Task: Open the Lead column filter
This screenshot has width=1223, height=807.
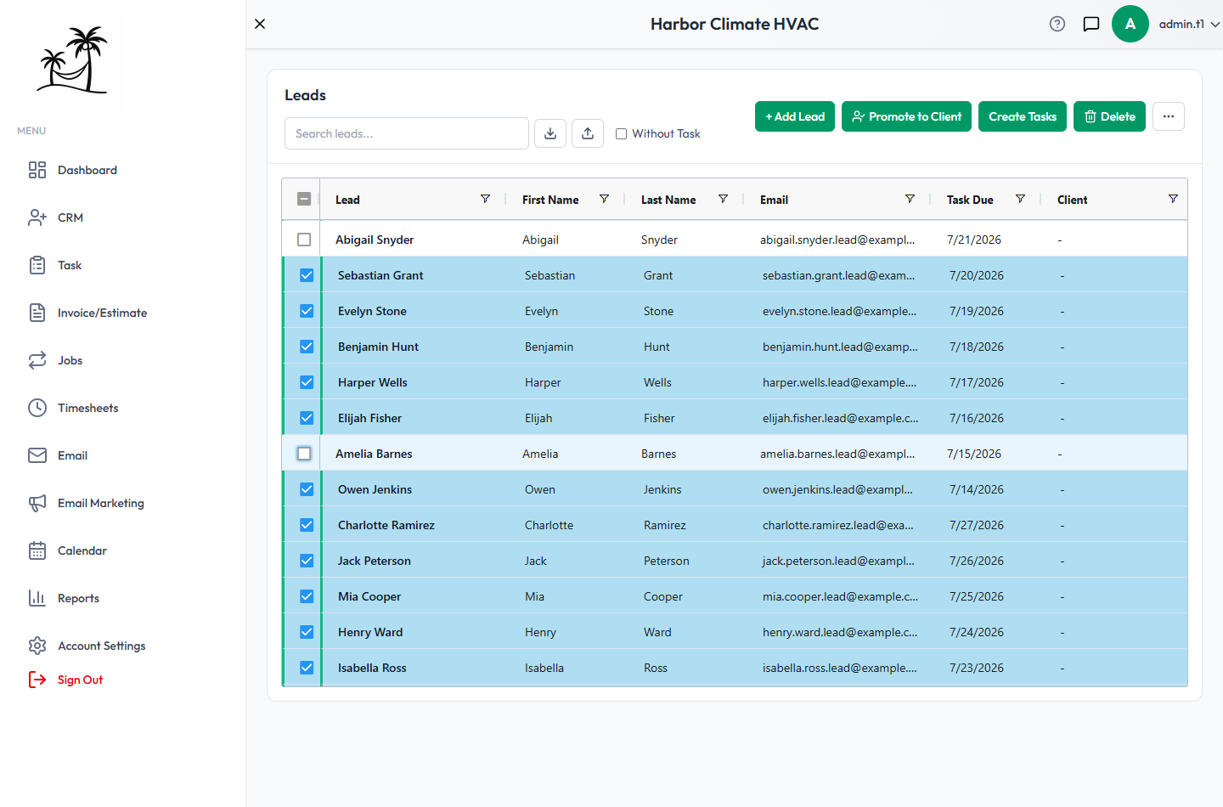Action: coord(485,199)
